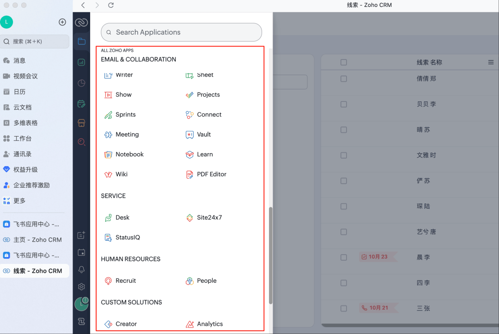Go to 日历 in the sidebar
The image size is (499, 334).
coord(35,92)
